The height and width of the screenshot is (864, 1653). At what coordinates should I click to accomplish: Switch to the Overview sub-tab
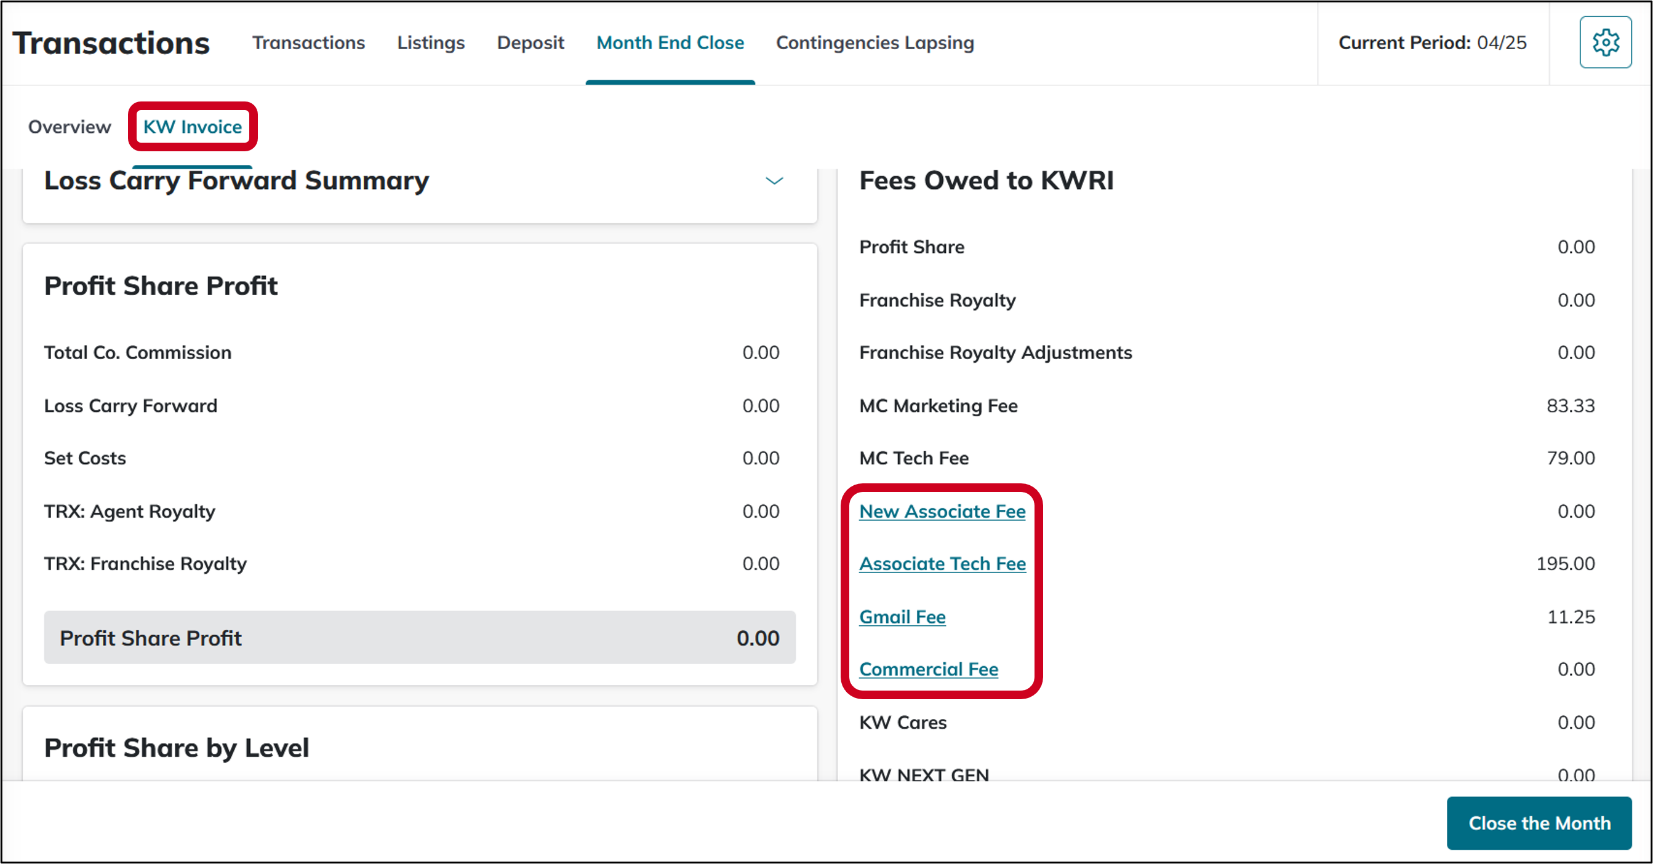click(x=70, y=127)
